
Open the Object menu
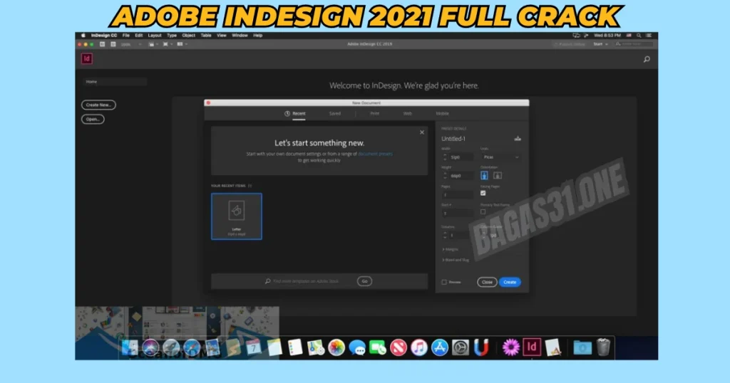click(188, 36)
